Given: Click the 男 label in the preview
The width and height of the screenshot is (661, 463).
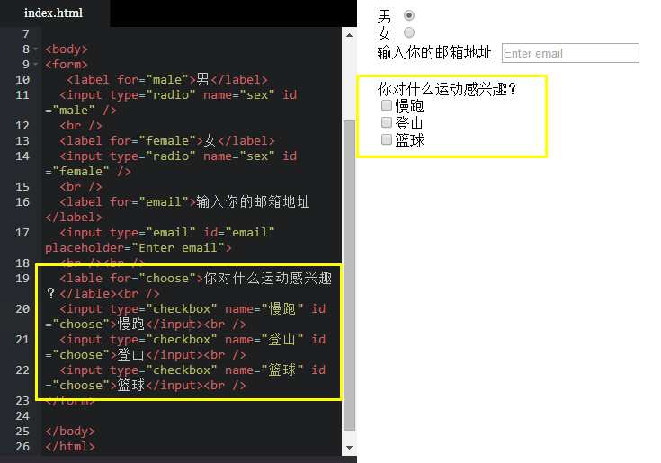Looking at the screenshot, I should point(384,16).
